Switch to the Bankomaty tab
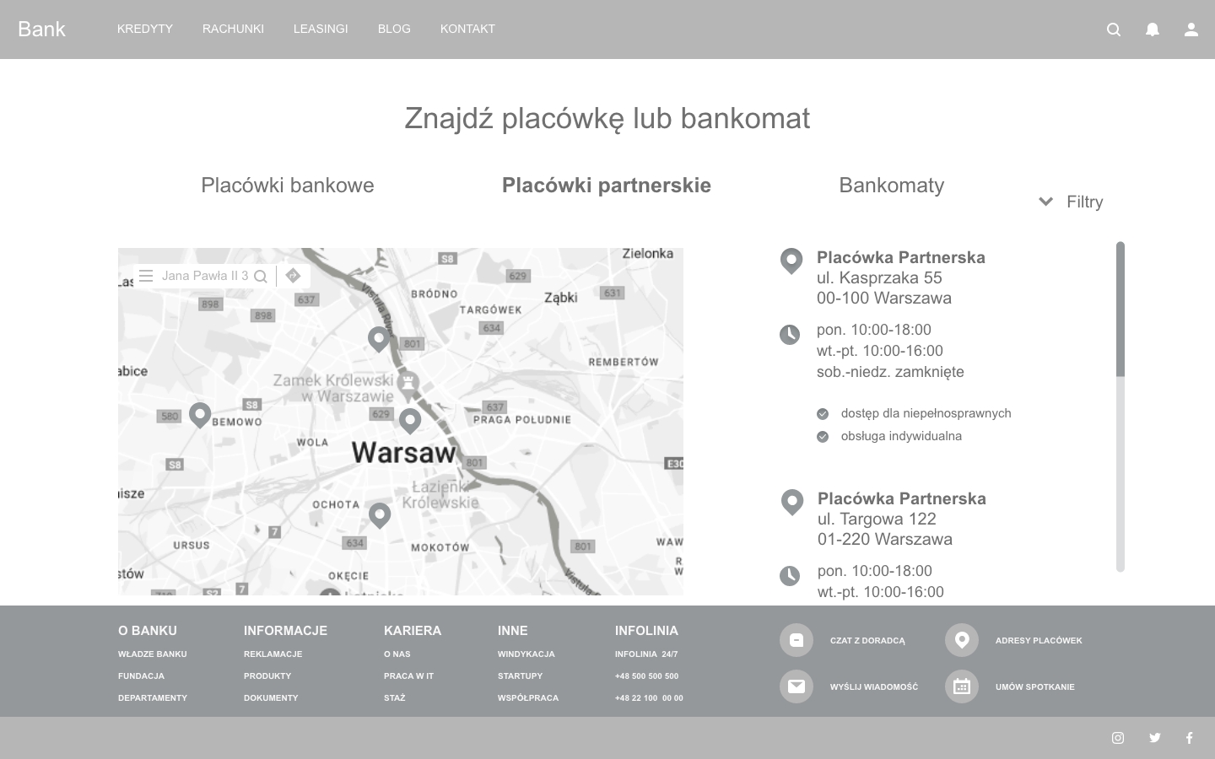 [x=891, y=186]
